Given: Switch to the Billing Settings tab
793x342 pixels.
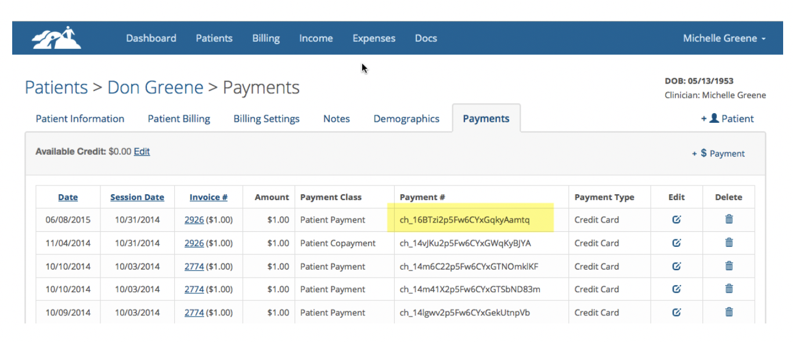Looking at the screenshot, I should 266,119.
